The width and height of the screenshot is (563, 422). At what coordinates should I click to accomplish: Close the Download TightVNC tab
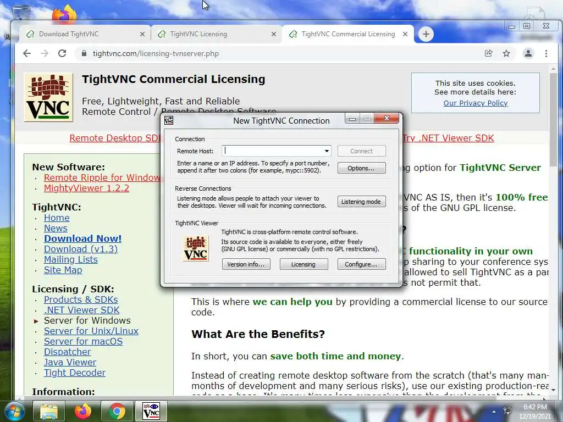tap(142, 34)
